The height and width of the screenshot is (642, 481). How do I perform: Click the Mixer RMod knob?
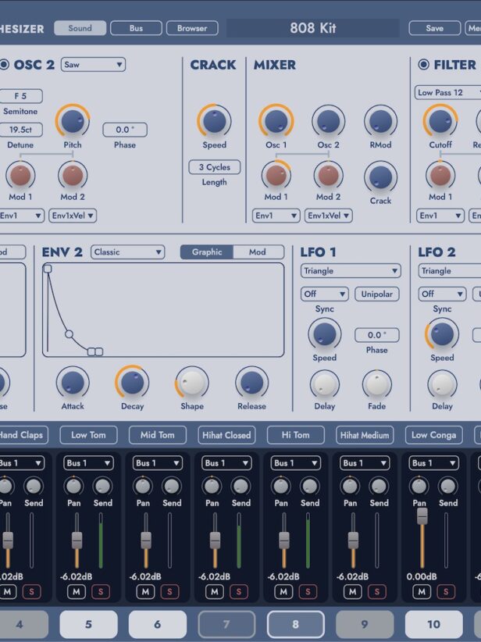381,121
